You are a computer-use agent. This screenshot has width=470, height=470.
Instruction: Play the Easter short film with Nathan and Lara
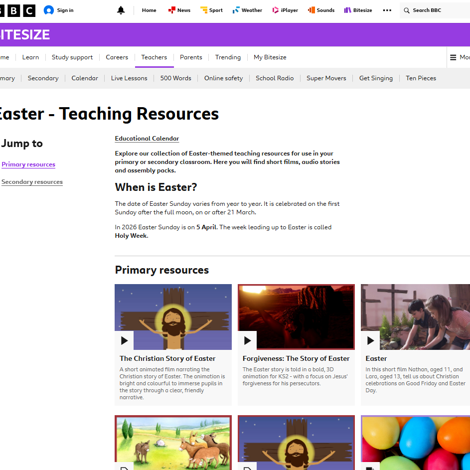pyautogui.click(x=370, y=340)
